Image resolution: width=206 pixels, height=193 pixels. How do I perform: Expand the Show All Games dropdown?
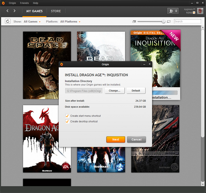pos(32,22)
